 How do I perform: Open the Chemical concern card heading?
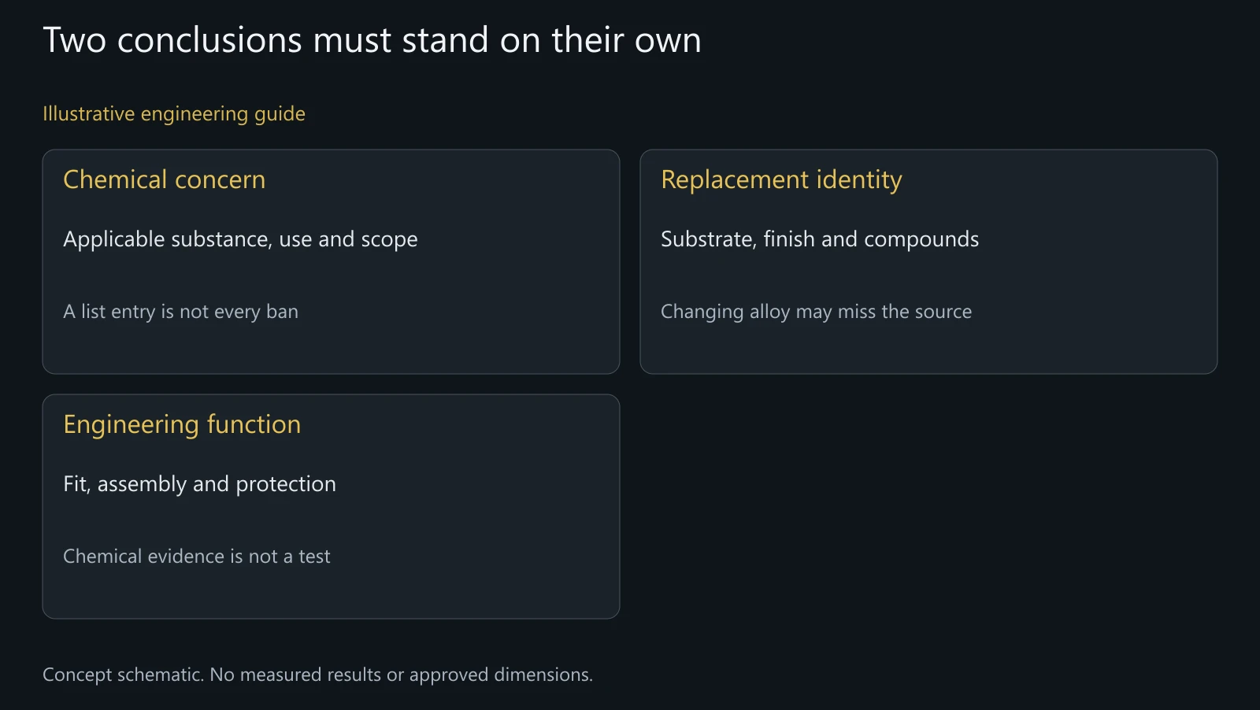165,179
